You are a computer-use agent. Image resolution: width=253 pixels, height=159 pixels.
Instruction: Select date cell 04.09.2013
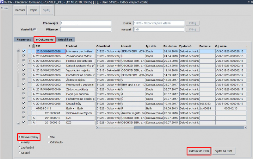click(171, 108)
